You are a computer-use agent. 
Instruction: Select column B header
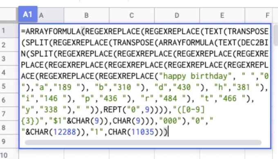(x=87, y=15)
